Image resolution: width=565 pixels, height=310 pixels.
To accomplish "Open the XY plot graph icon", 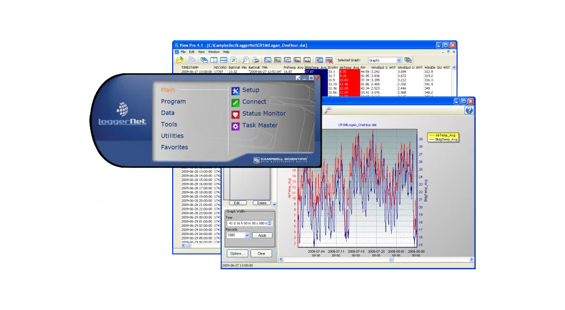I will pyautogui.click(x=287, y=60).
